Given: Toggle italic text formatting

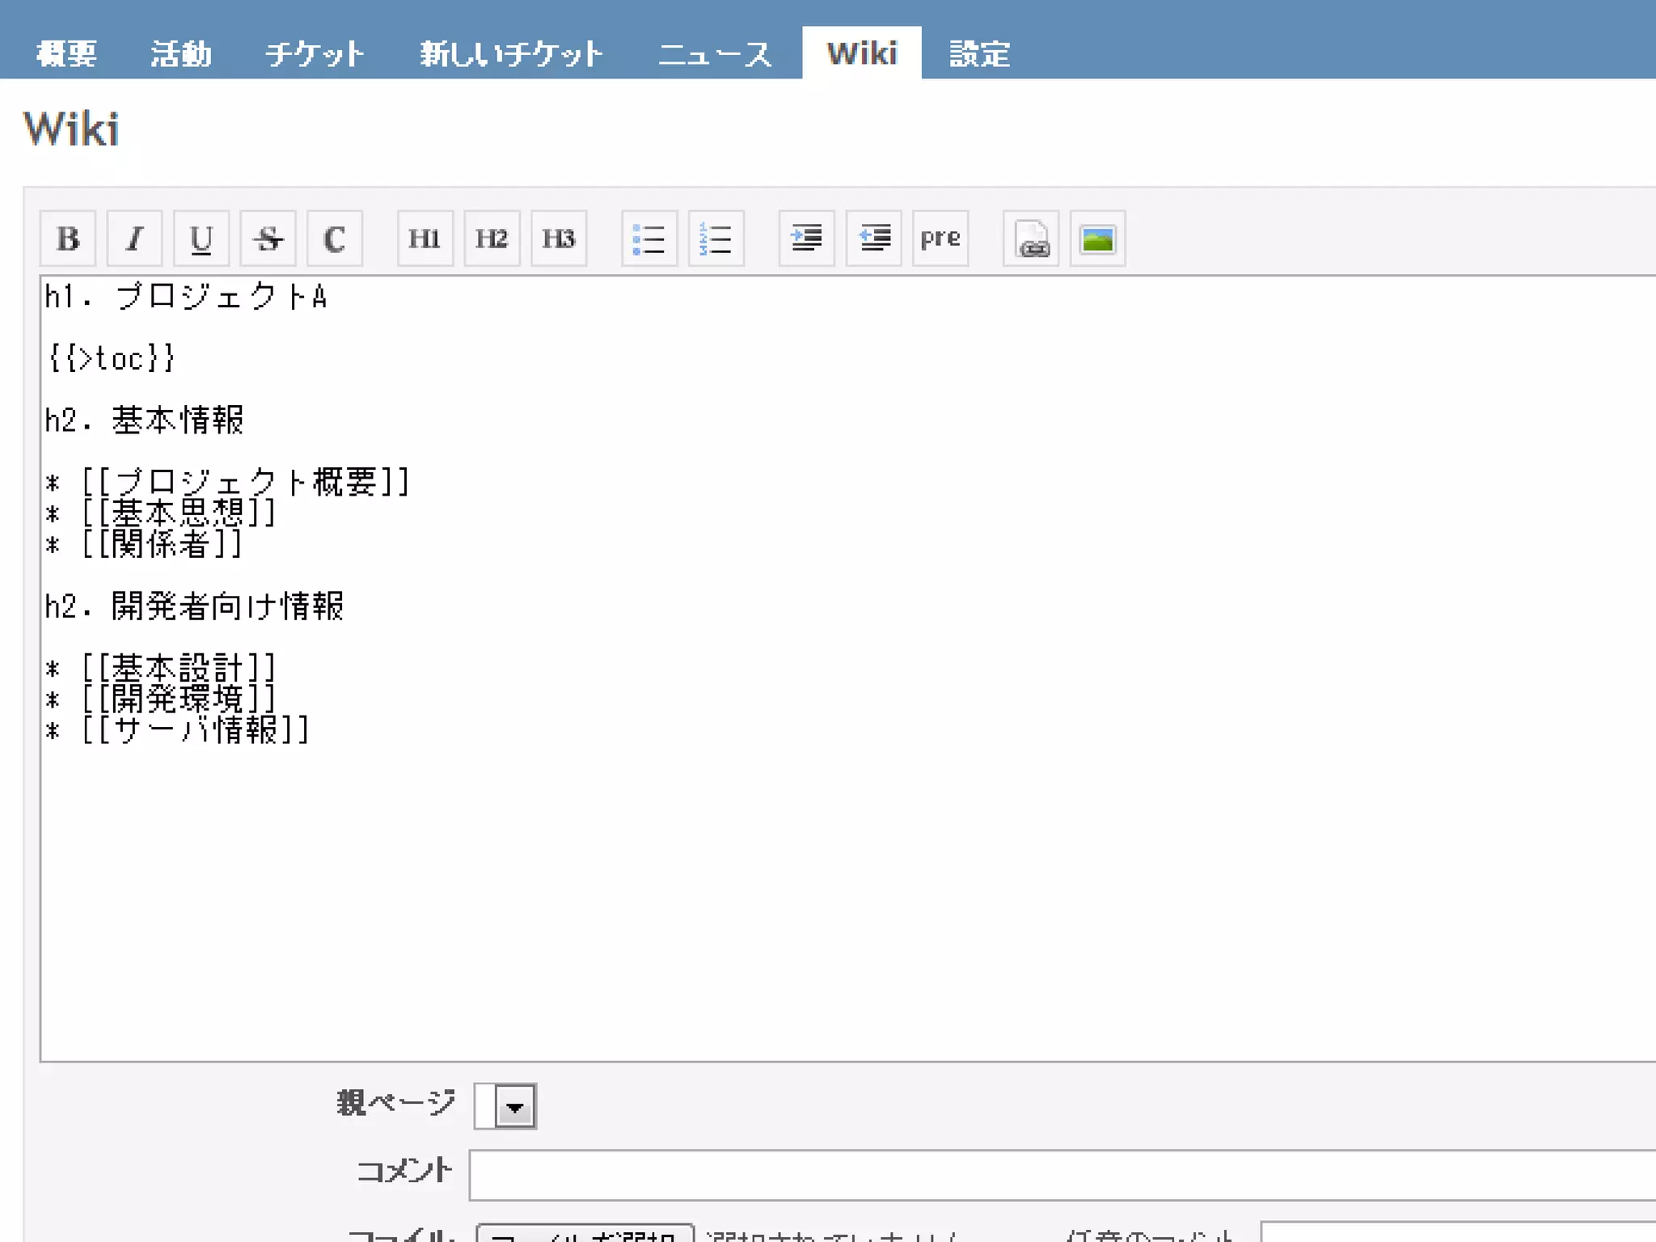Looking at the screenshot, I should point(134,239).
